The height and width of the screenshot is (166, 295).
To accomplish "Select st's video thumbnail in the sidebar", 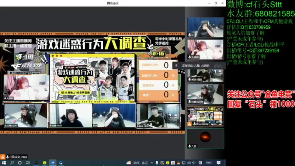I will pos(205,27).
